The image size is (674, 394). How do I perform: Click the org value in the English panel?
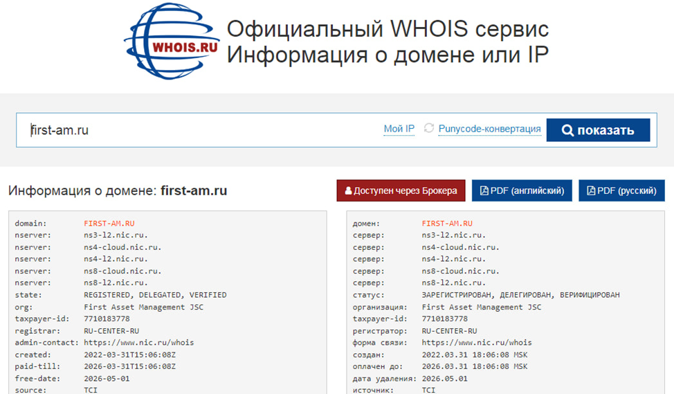pyautogui.click(x=143, y=307)
